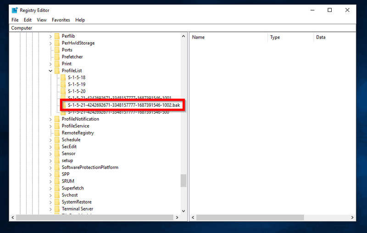The image size is (367, 233).
Task: Open the Favorites menu
Action: click(61, 20)
